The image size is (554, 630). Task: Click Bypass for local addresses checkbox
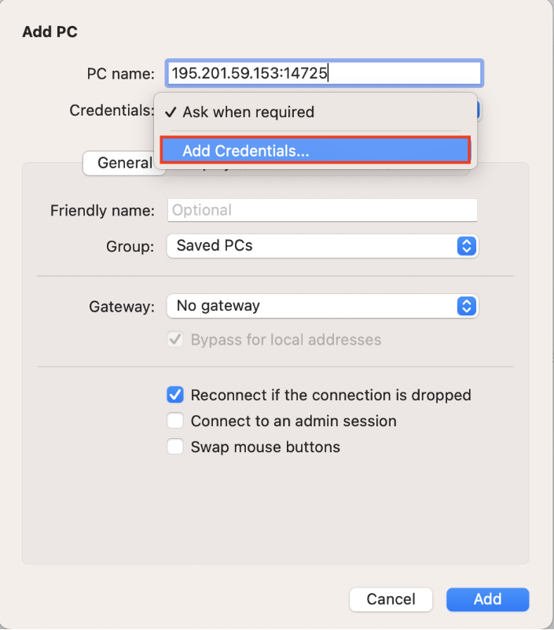[175, 340]
